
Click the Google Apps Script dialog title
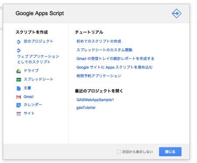click(39, 14)
